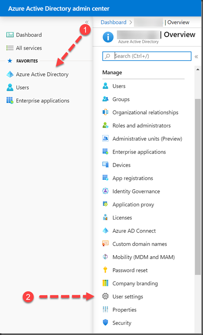The width and height of the screenshot is (203, 335).
Task: Click the User settings gear icon
Action: coord(105,296)
